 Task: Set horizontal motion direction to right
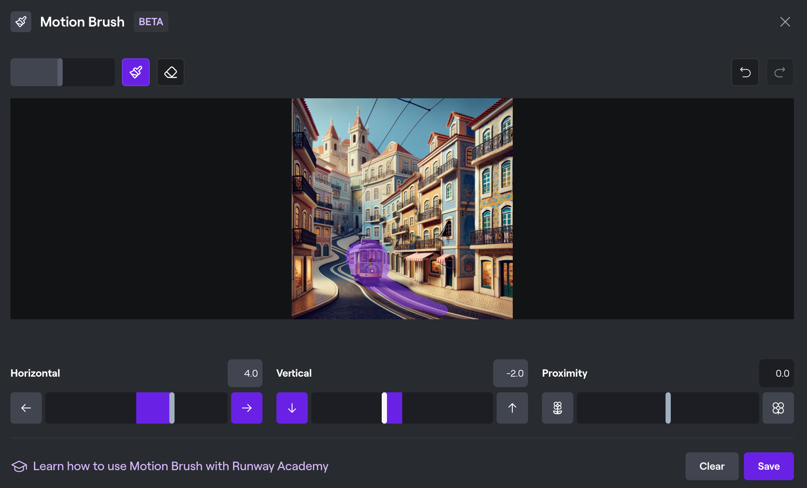click(247, 408)
